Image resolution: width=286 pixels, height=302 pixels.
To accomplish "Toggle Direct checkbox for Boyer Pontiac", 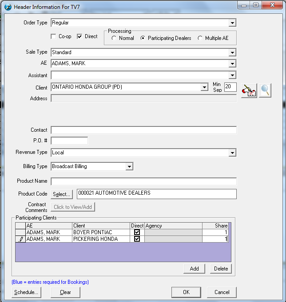I will [x=137, y=232].
